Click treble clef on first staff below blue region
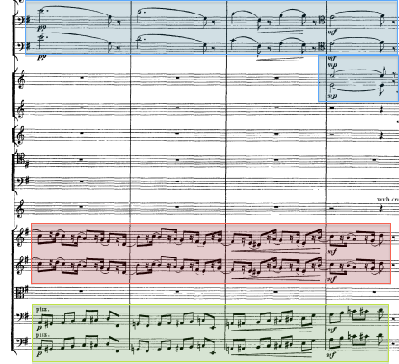The width and height of the screenshot is (399, 364). pos(22,80)
